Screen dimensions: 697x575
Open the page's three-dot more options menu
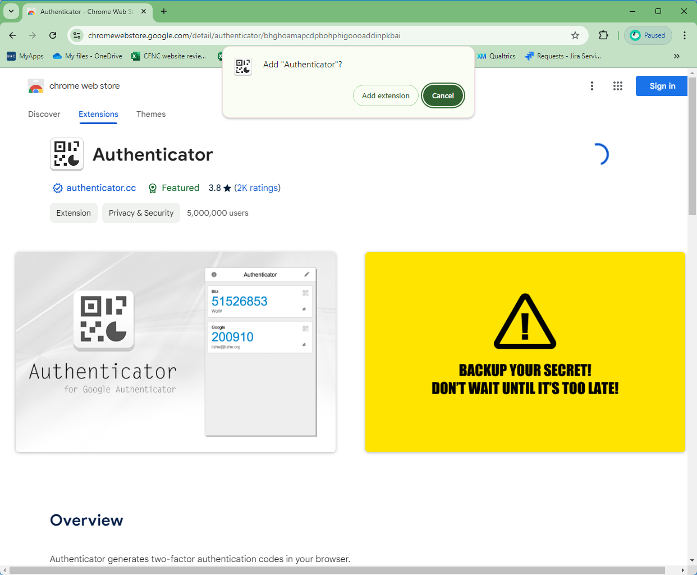[592, 85]
